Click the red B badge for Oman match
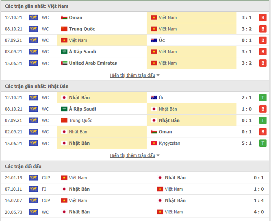The width and height of the screenshot is (271, 222). click(x=263, y=17)
